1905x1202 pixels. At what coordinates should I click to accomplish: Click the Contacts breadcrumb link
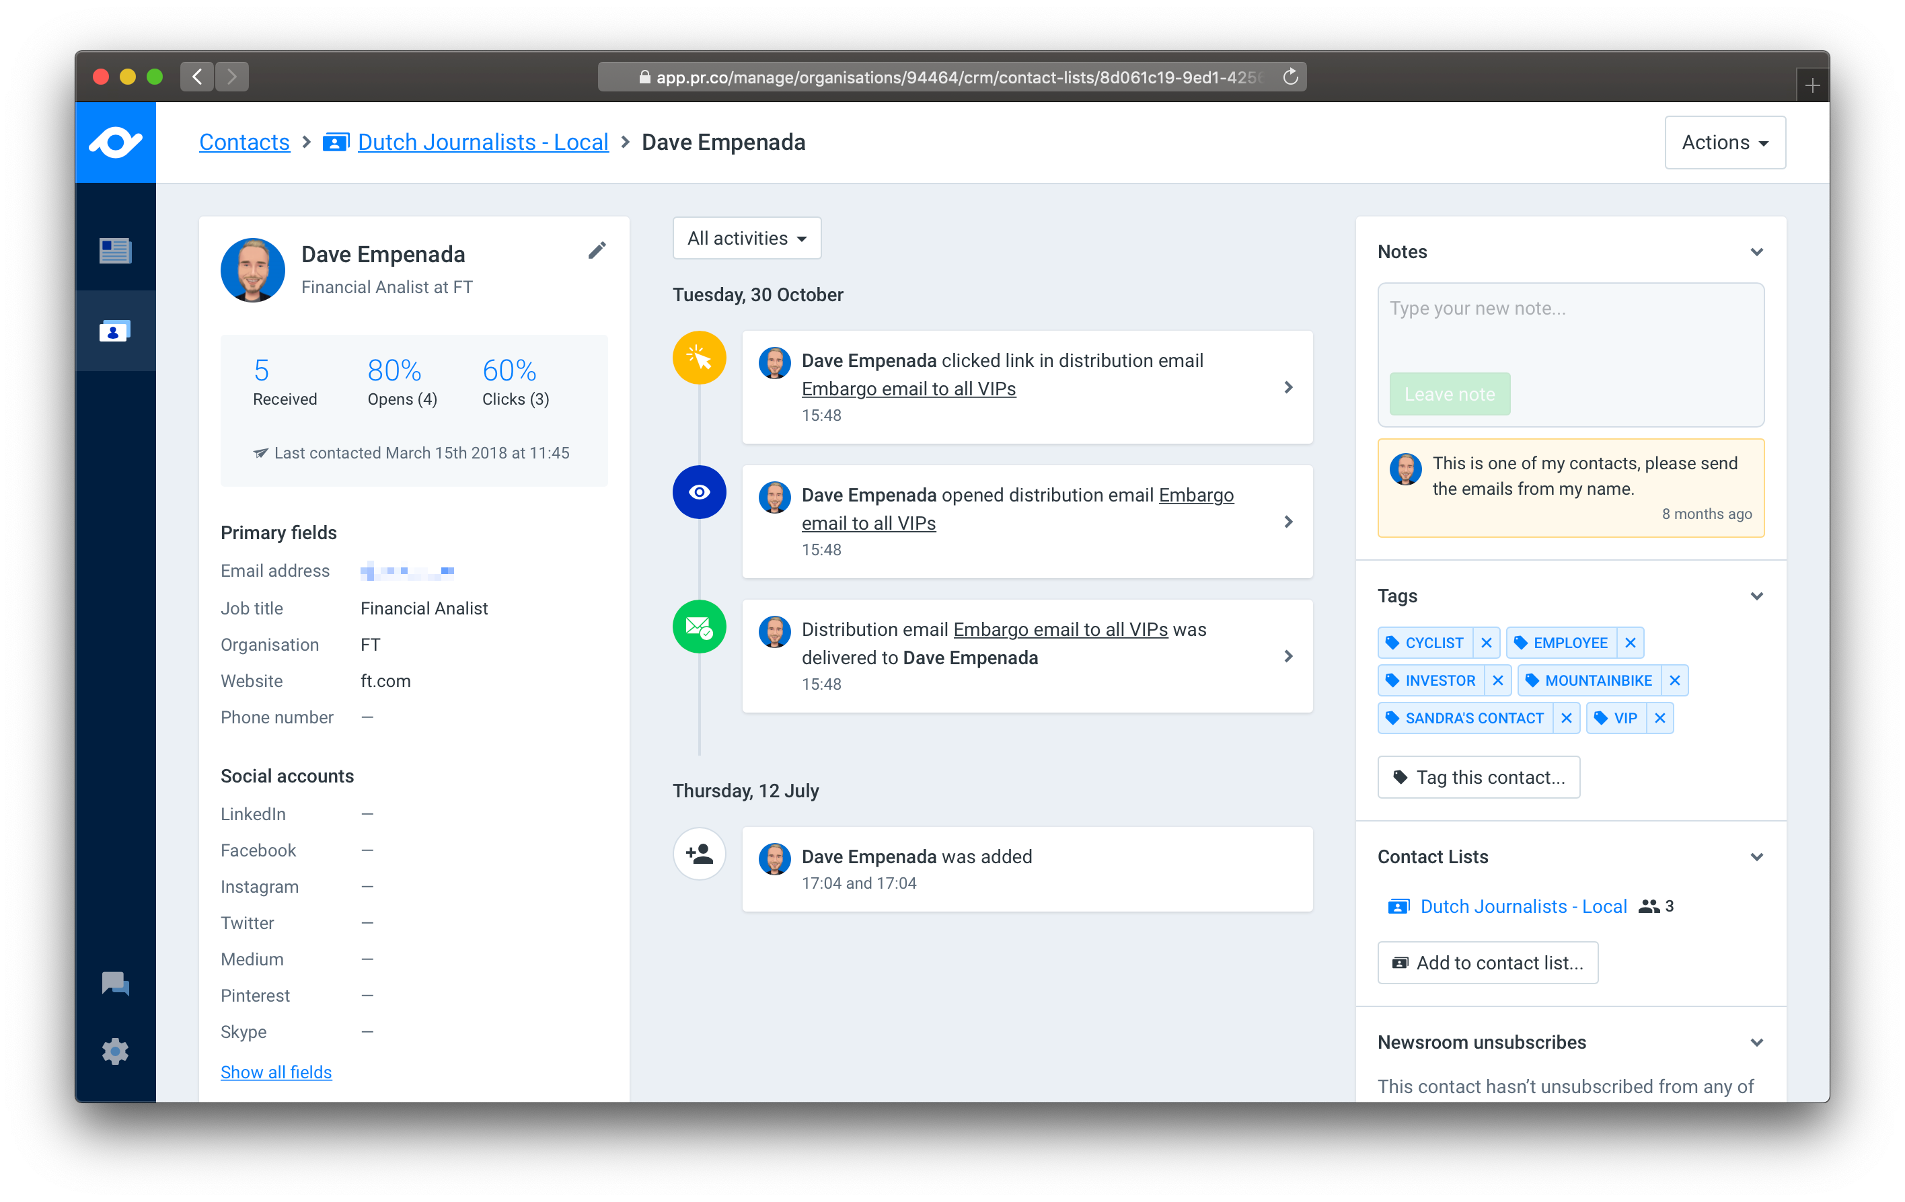(244, 143)
